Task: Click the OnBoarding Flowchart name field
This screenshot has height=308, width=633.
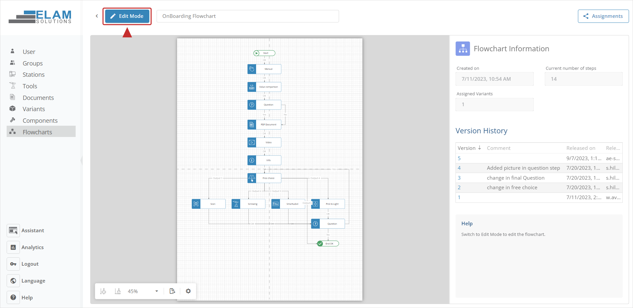Action: 247,16
